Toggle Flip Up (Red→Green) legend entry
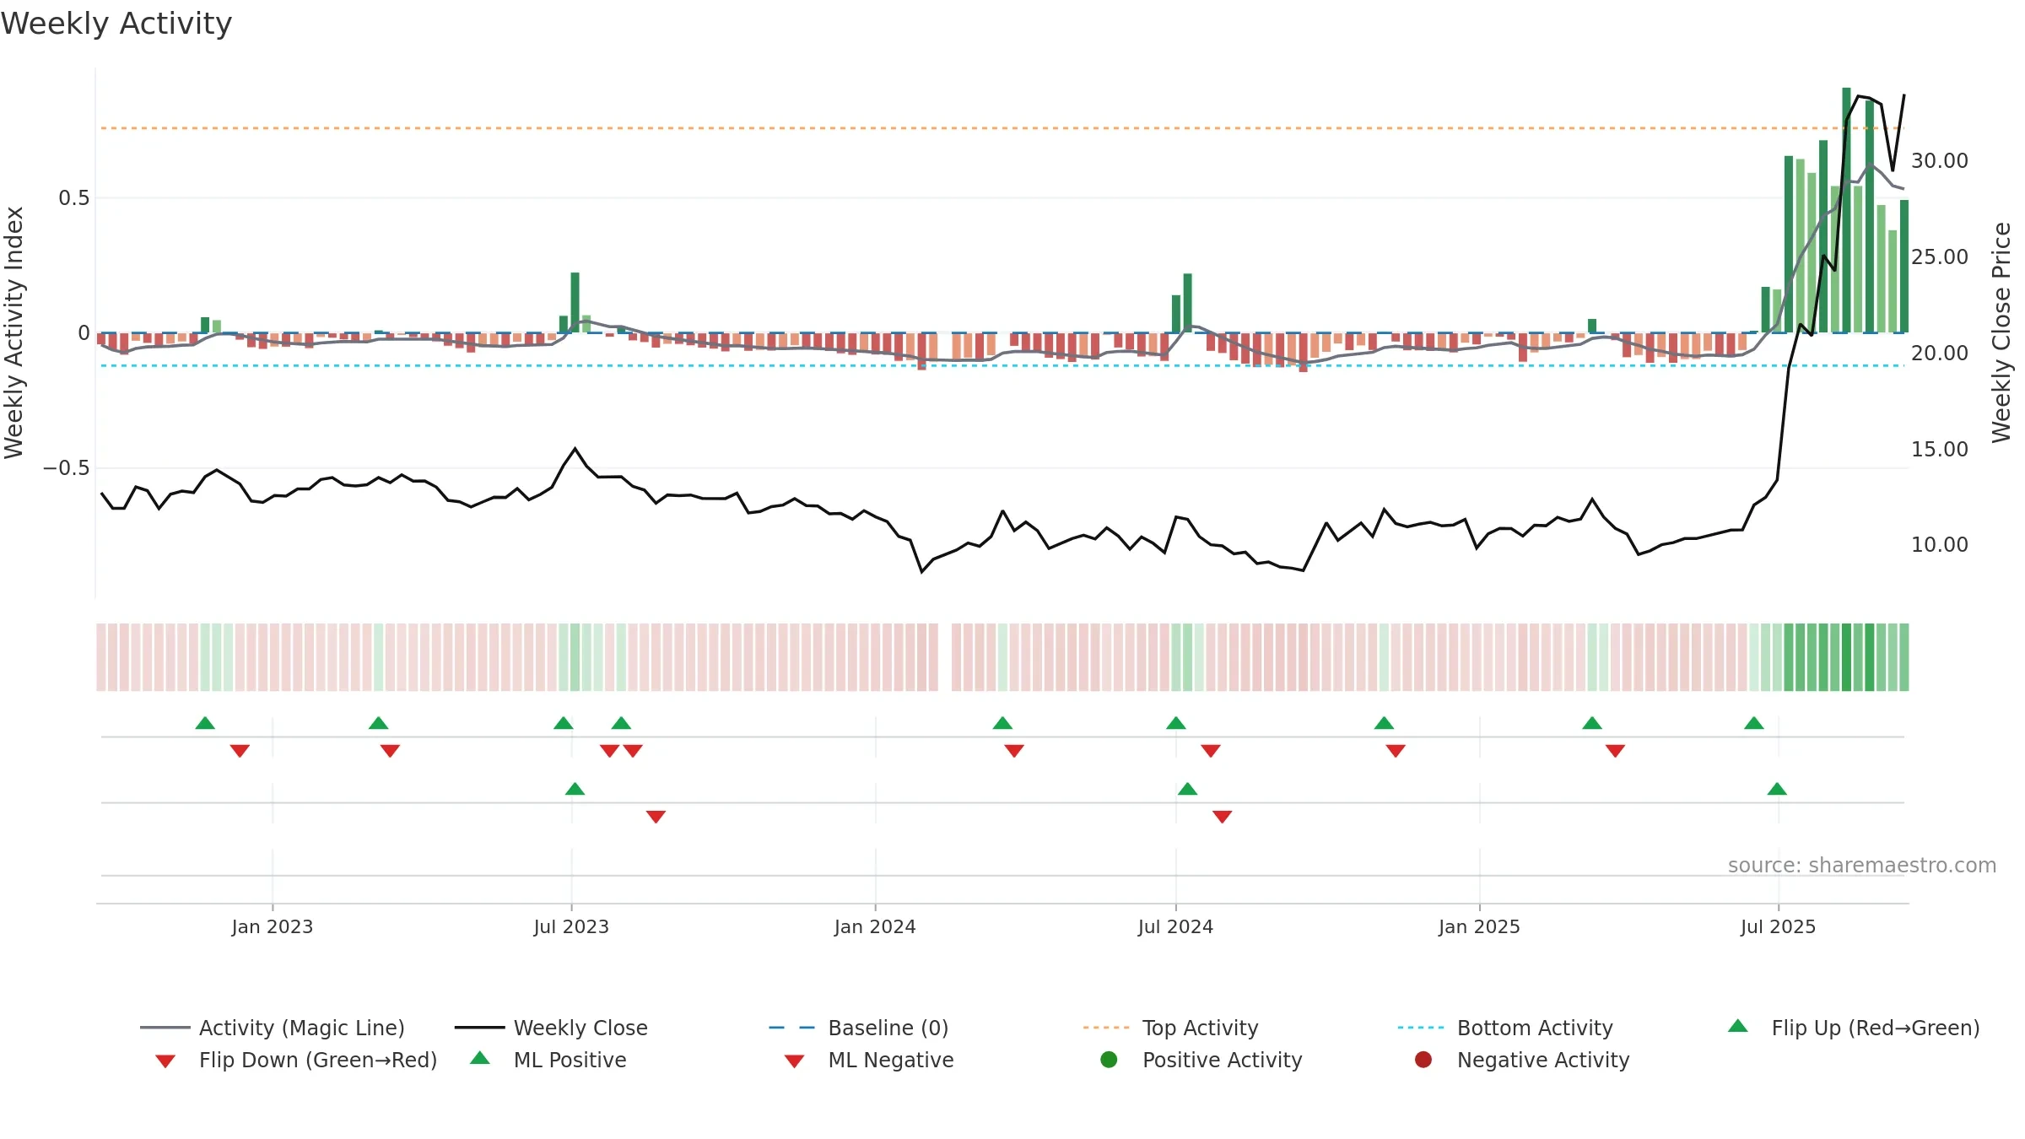The height and width of the screenshot is (1139, 2025). coord(1853,1028)
